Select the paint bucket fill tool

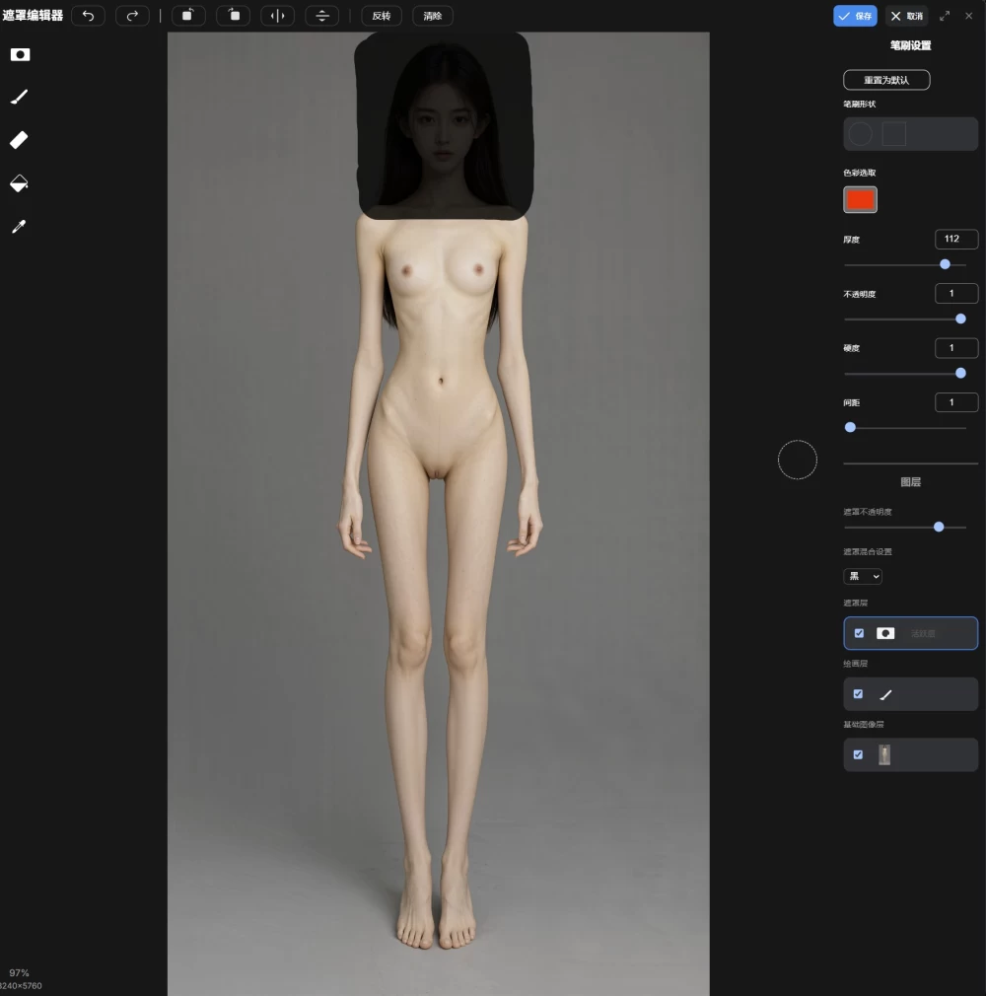(x=19, y=183)
